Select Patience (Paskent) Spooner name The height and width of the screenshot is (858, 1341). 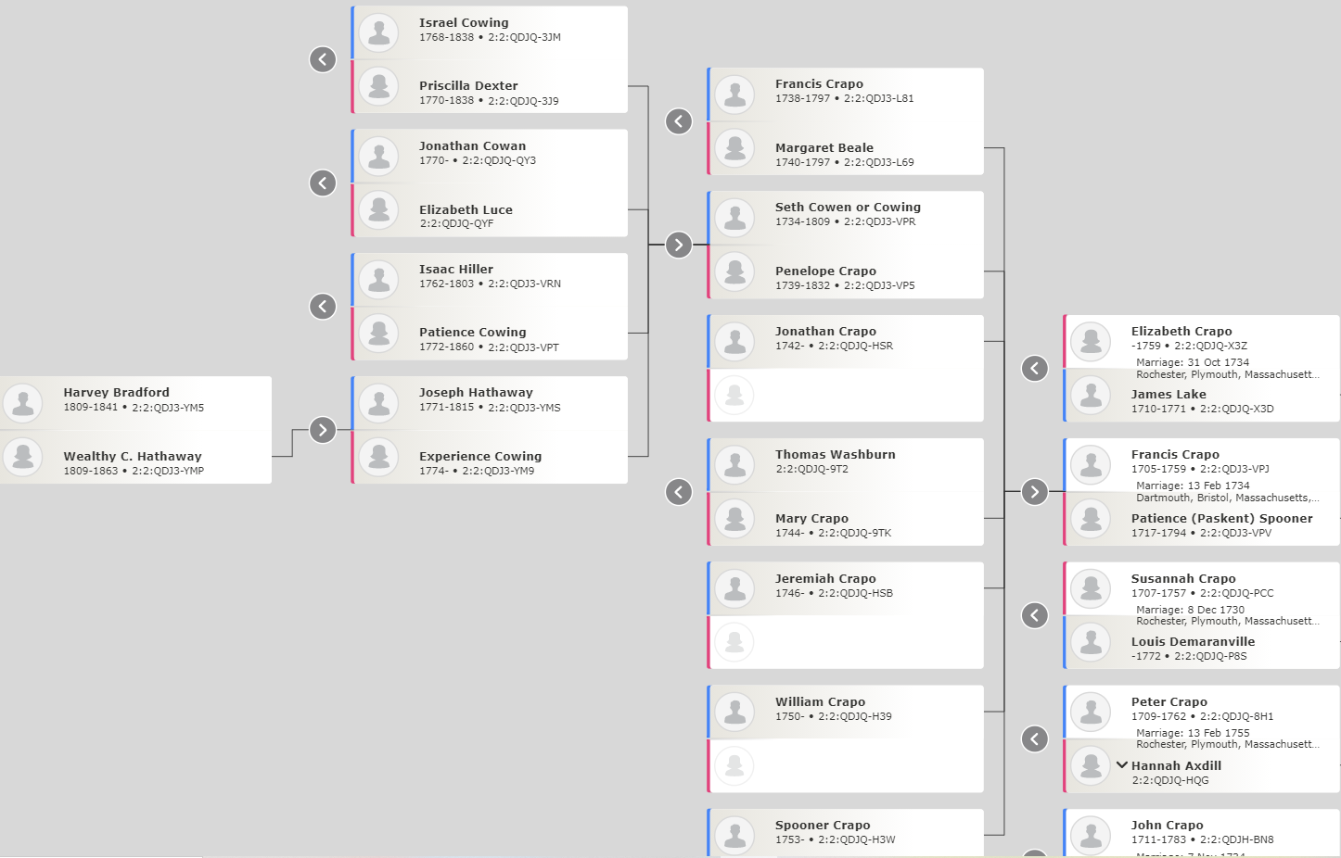[1221, 518]
